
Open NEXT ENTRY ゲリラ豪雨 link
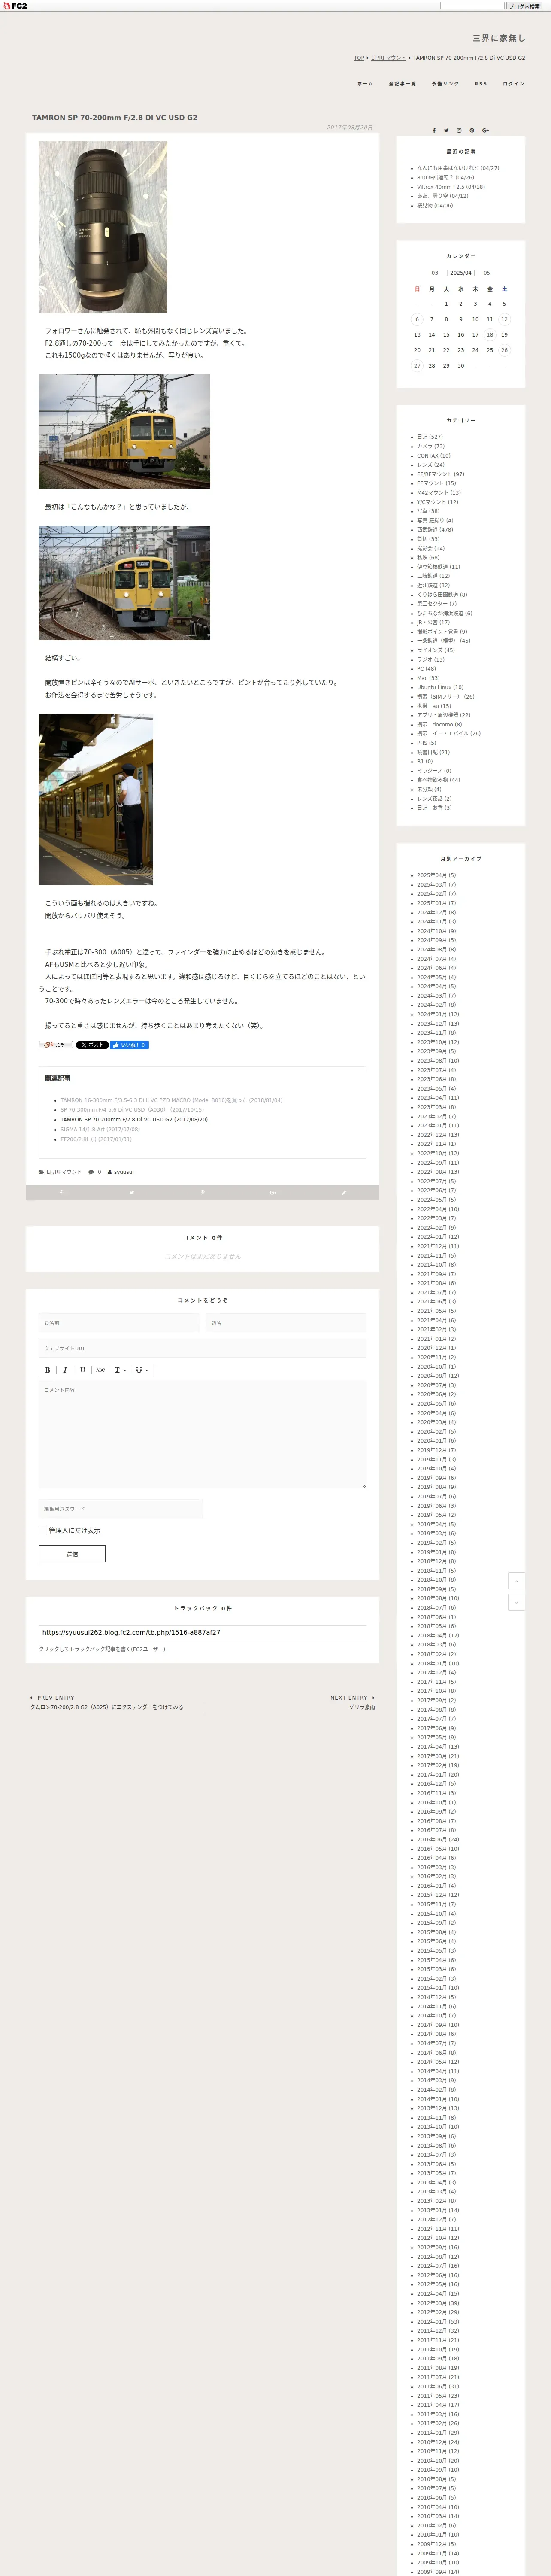(362, 1707)
